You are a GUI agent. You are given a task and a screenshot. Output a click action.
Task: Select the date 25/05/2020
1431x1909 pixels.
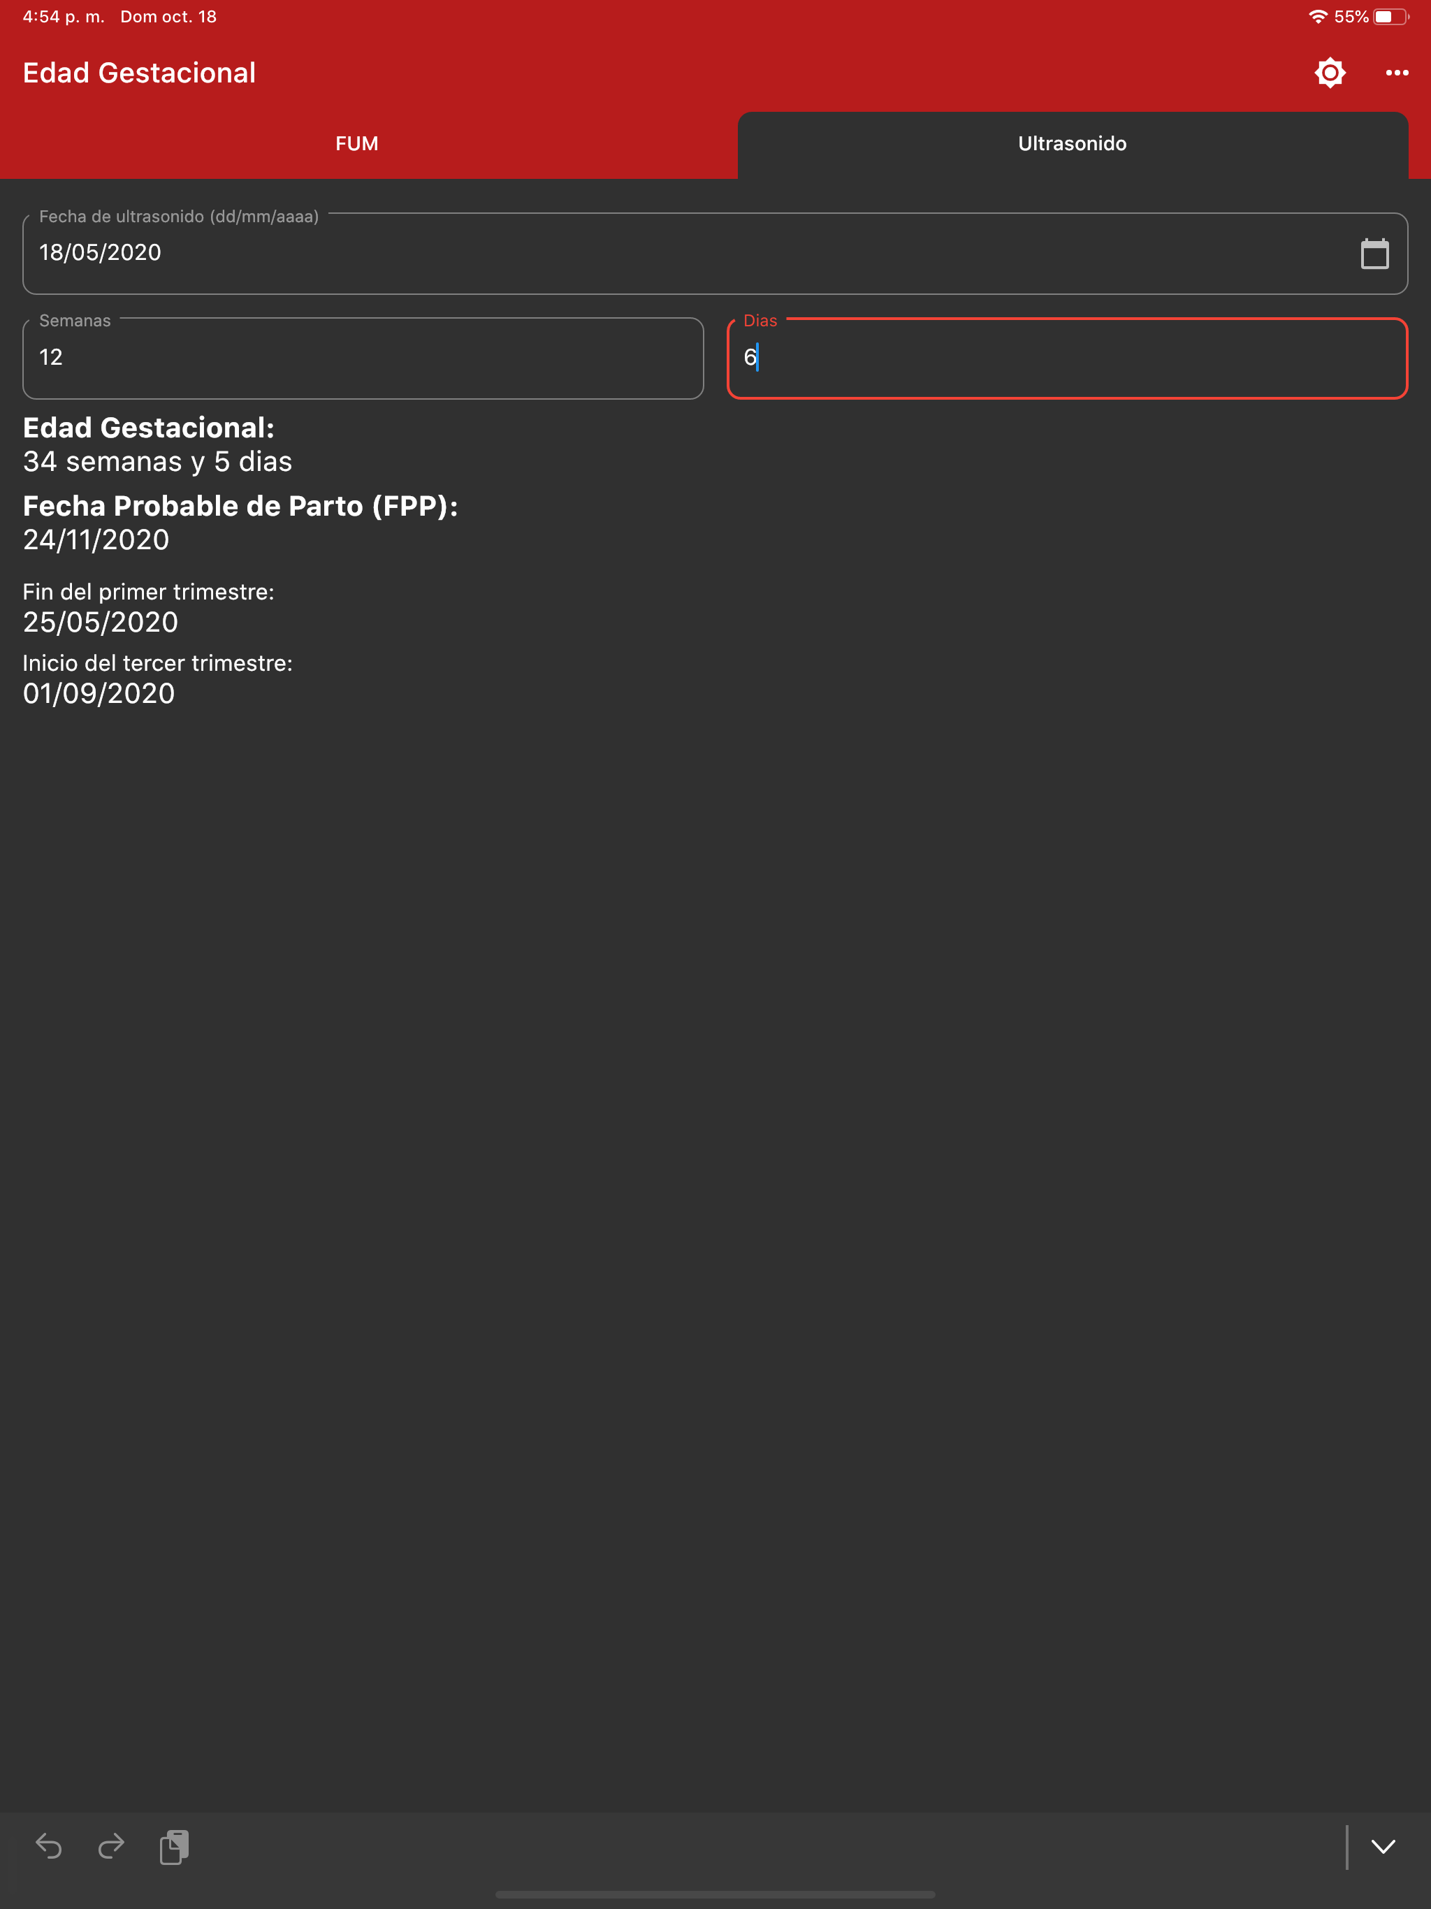[x=100, y=622]
